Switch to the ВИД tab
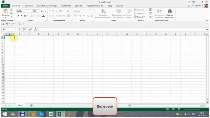Screen dimensions: 210x118 (x=110, y=6)
